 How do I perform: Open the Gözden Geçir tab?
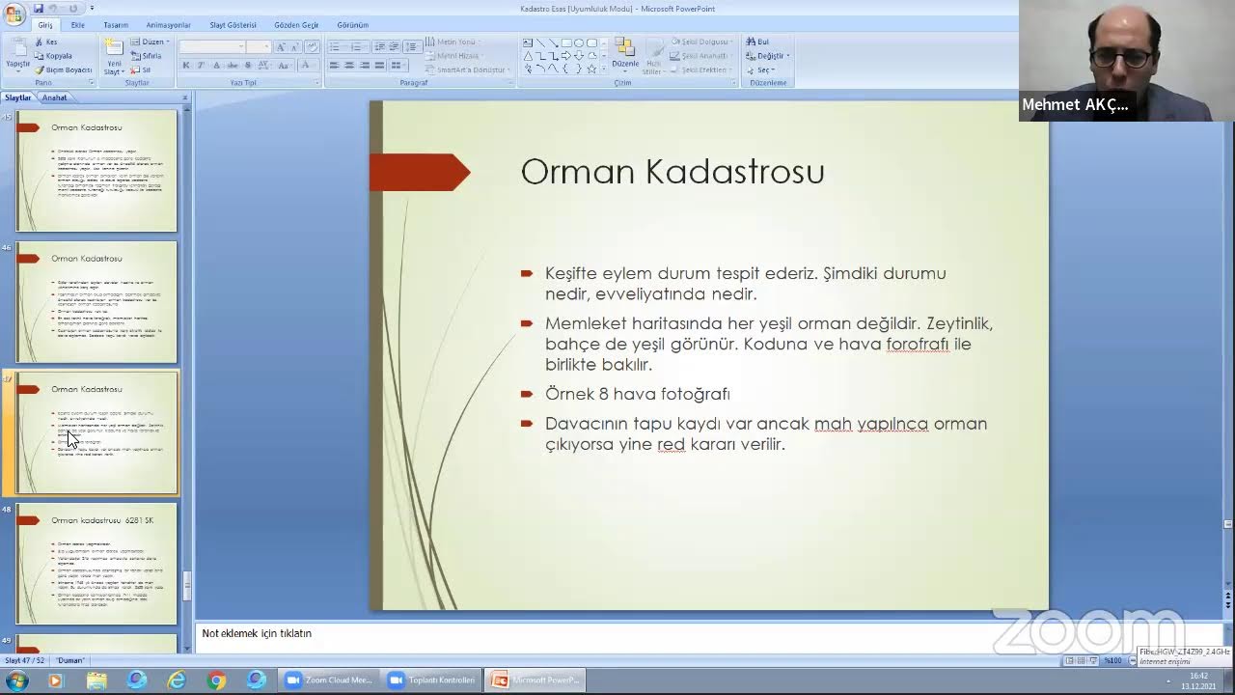pyautogui.click(x=296, y=25)
